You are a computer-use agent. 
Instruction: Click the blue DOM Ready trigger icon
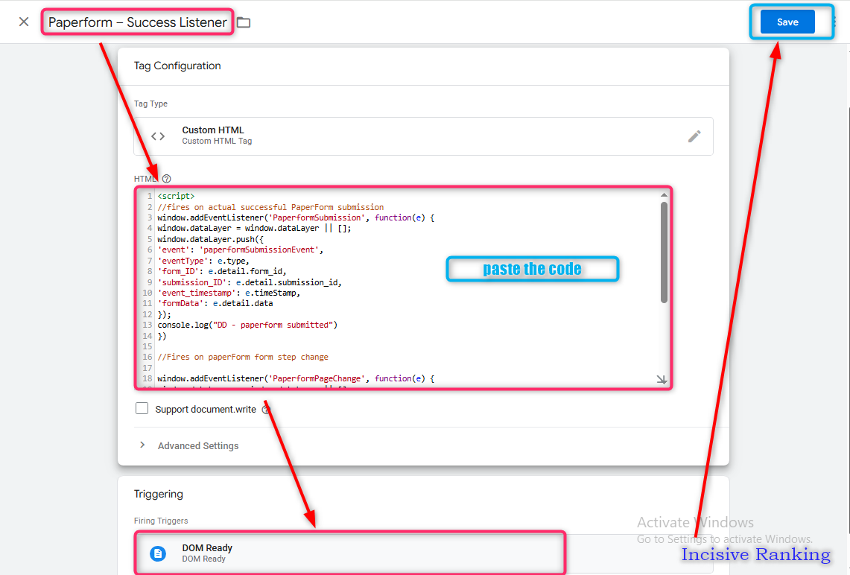tap(158, 553)
